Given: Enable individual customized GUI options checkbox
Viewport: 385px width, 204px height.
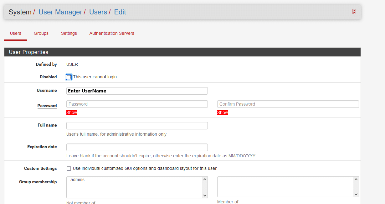Looking at the screenshot, I should point(69,169).
